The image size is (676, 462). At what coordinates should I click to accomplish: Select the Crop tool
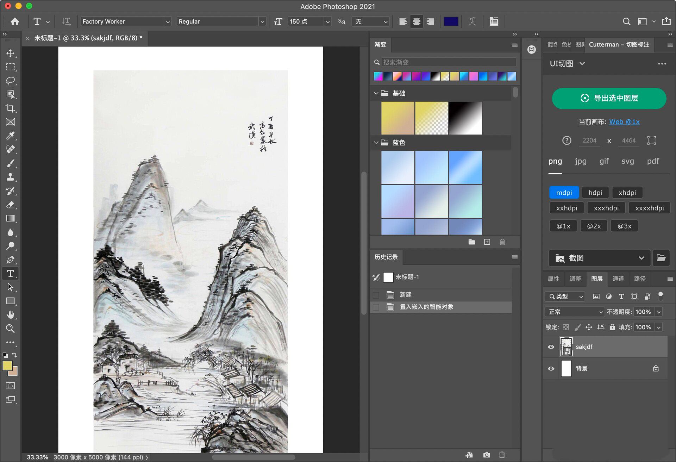[x=11, y=108]
